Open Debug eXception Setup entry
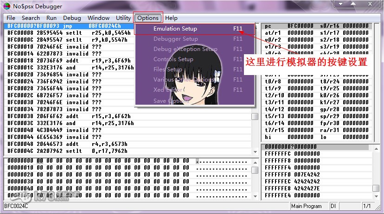The width and height of the screenshot is (384, 214). tap(185, 49)
